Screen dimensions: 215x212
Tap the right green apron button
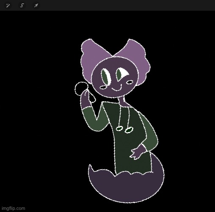(x=129, y=130)
